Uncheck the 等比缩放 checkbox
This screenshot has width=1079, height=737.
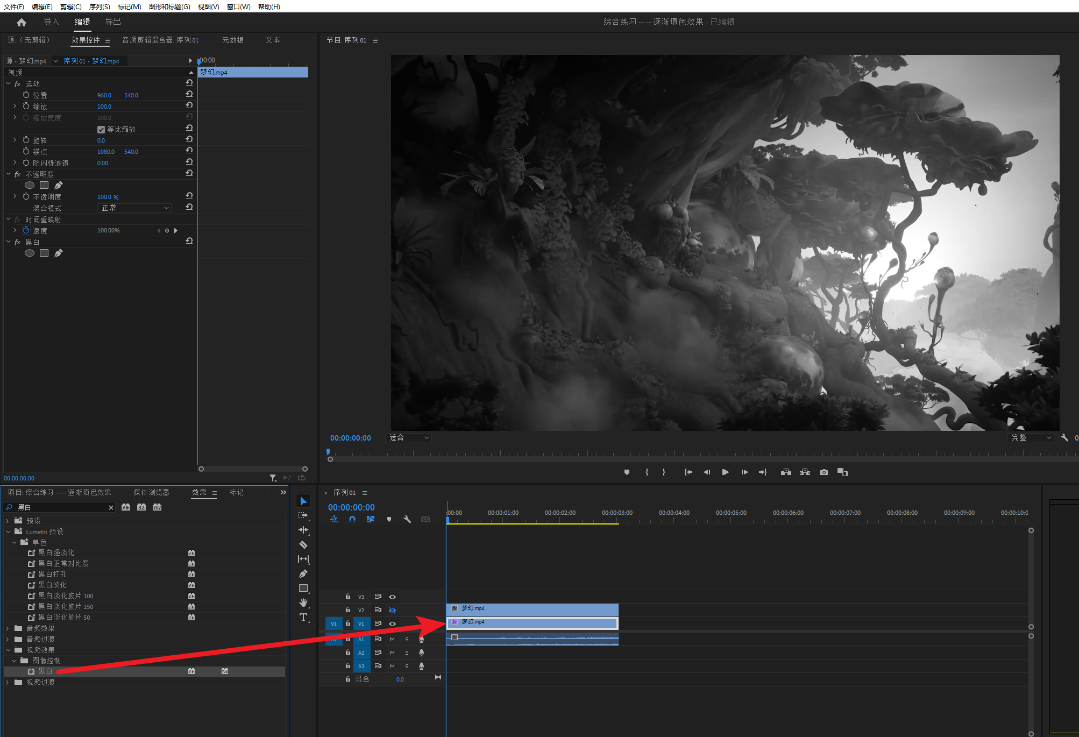click(101, 130)
